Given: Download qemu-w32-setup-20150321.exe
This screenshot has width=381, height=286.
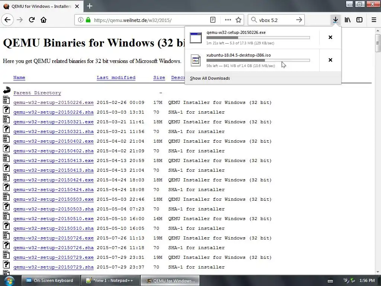Looking at the screenshot, I should coord(54,122).
